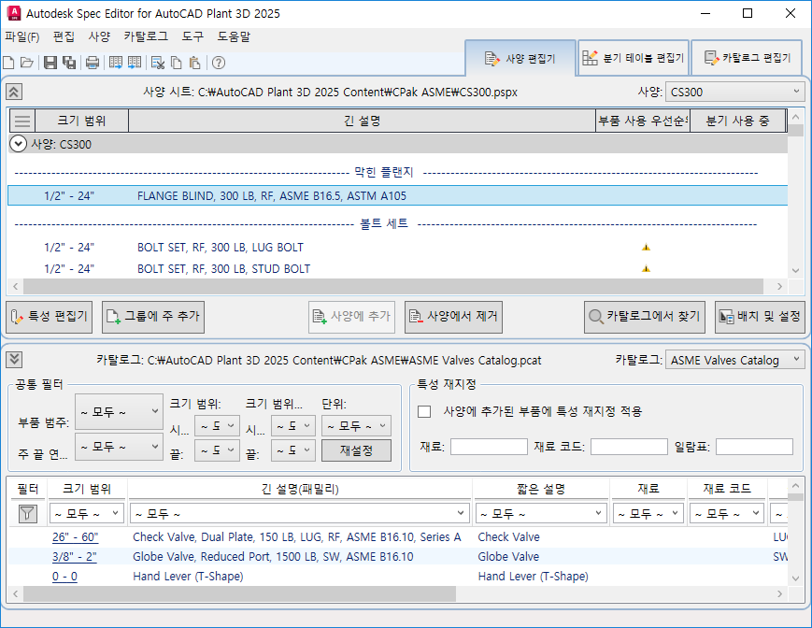The image size is (812, 628).
Task: Click the Import from Excel table icon
Action: 135,63
